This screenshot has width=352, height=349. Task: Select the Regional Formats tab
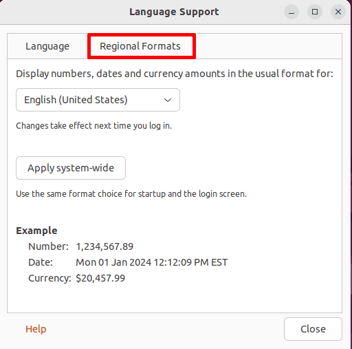pyautogui.click(x=140, y=46)
